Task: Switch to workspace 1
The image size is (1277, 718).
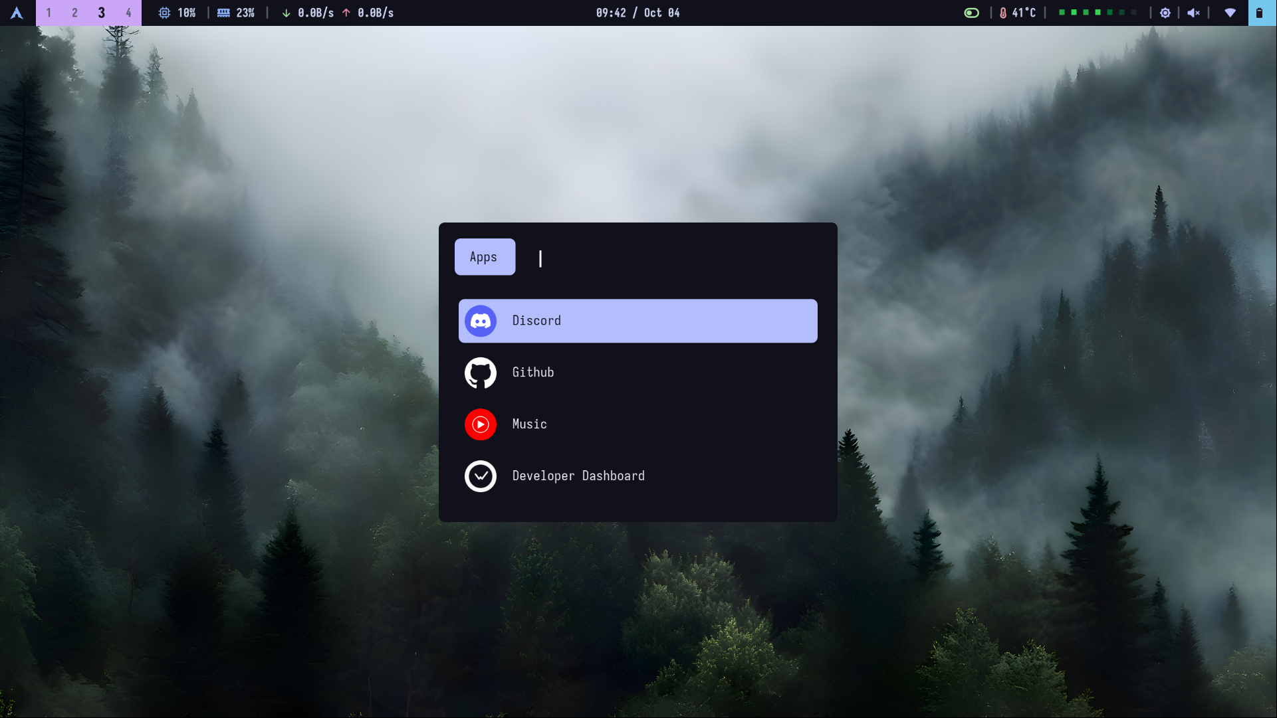Action: 49,13
